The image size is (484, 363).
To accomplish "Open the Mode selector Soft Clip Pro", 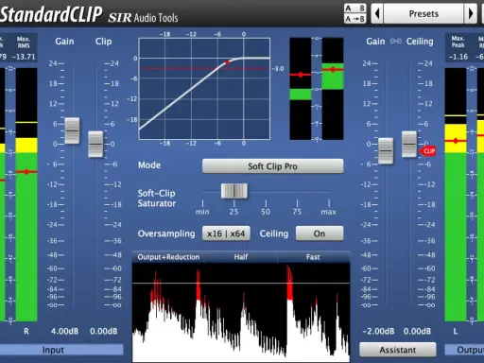I will coord(273,166).
